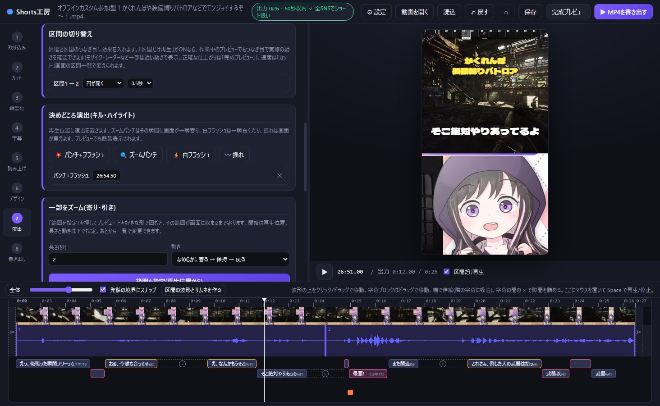Image resolution: width=660 pixels, height=406 pixels.
Task: Open the 動き dropdown なめらかに寄る
Action: point(230,259)
